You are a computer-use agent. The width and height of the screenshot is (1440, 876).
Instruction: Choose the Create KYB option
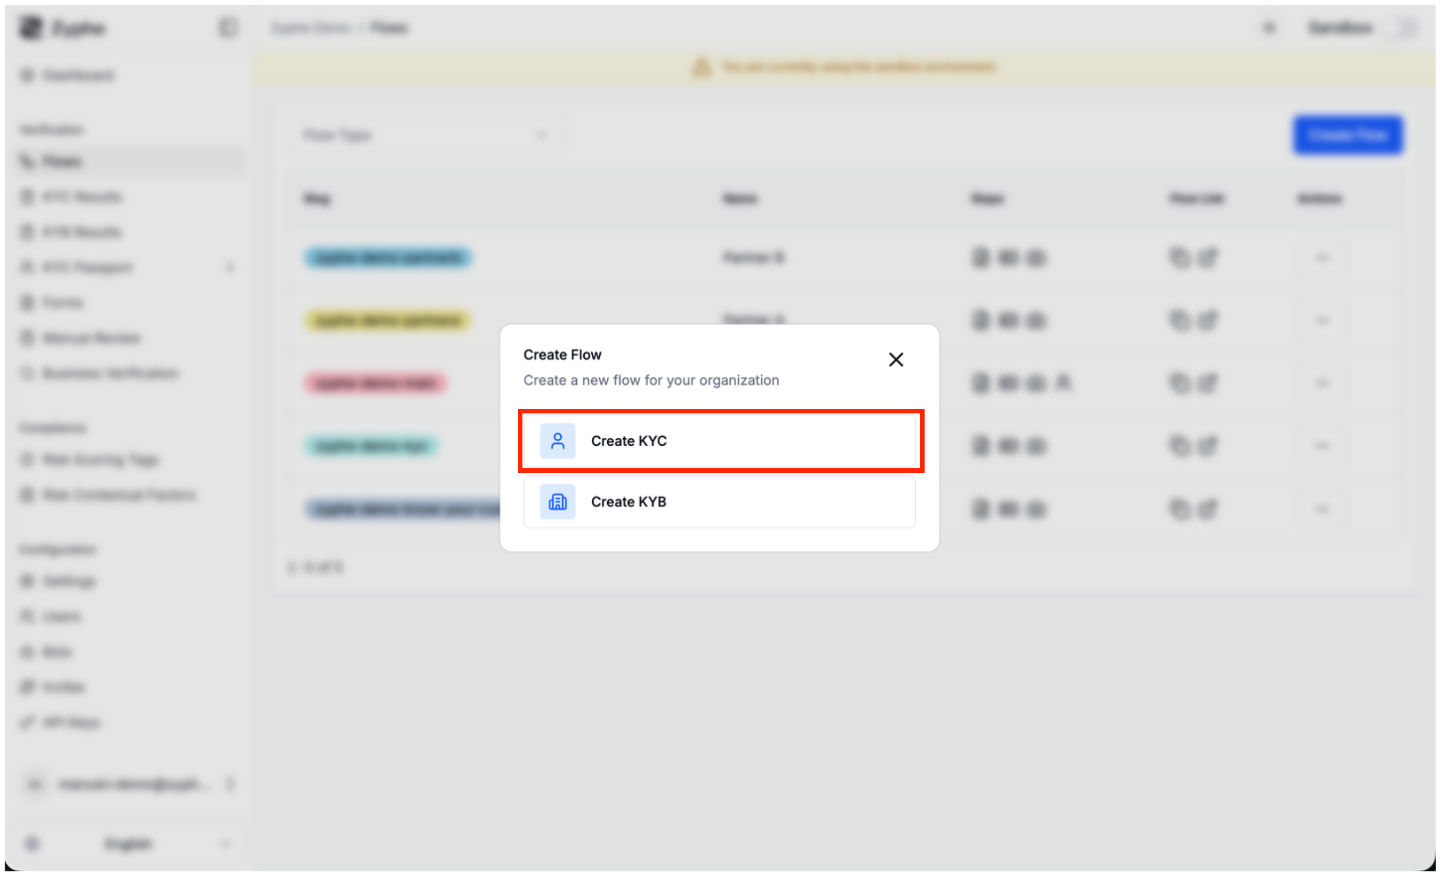[x=720, y=501]
